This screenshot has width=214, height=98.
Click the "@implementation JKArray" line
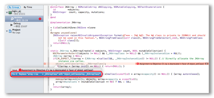click(x=66, y=23)
